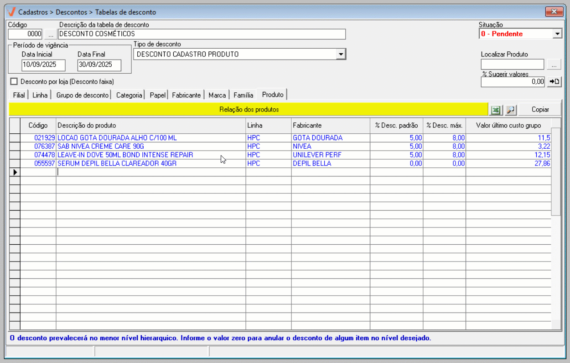Select the Grupo de desconto tab
The height and width of the screenshot is (363, 570).
tap(83, 95)
